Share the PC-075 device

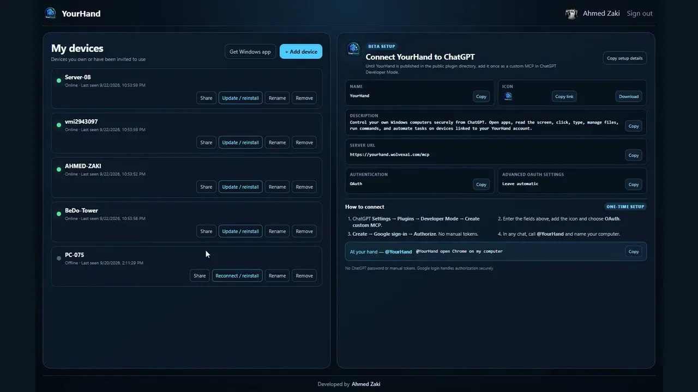pyautogui.click(x=200, y=275)
